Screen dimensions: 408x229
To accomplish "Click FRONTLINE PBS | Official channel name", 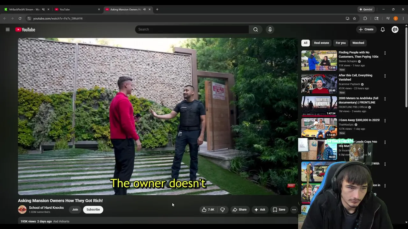I will (353, 107).
